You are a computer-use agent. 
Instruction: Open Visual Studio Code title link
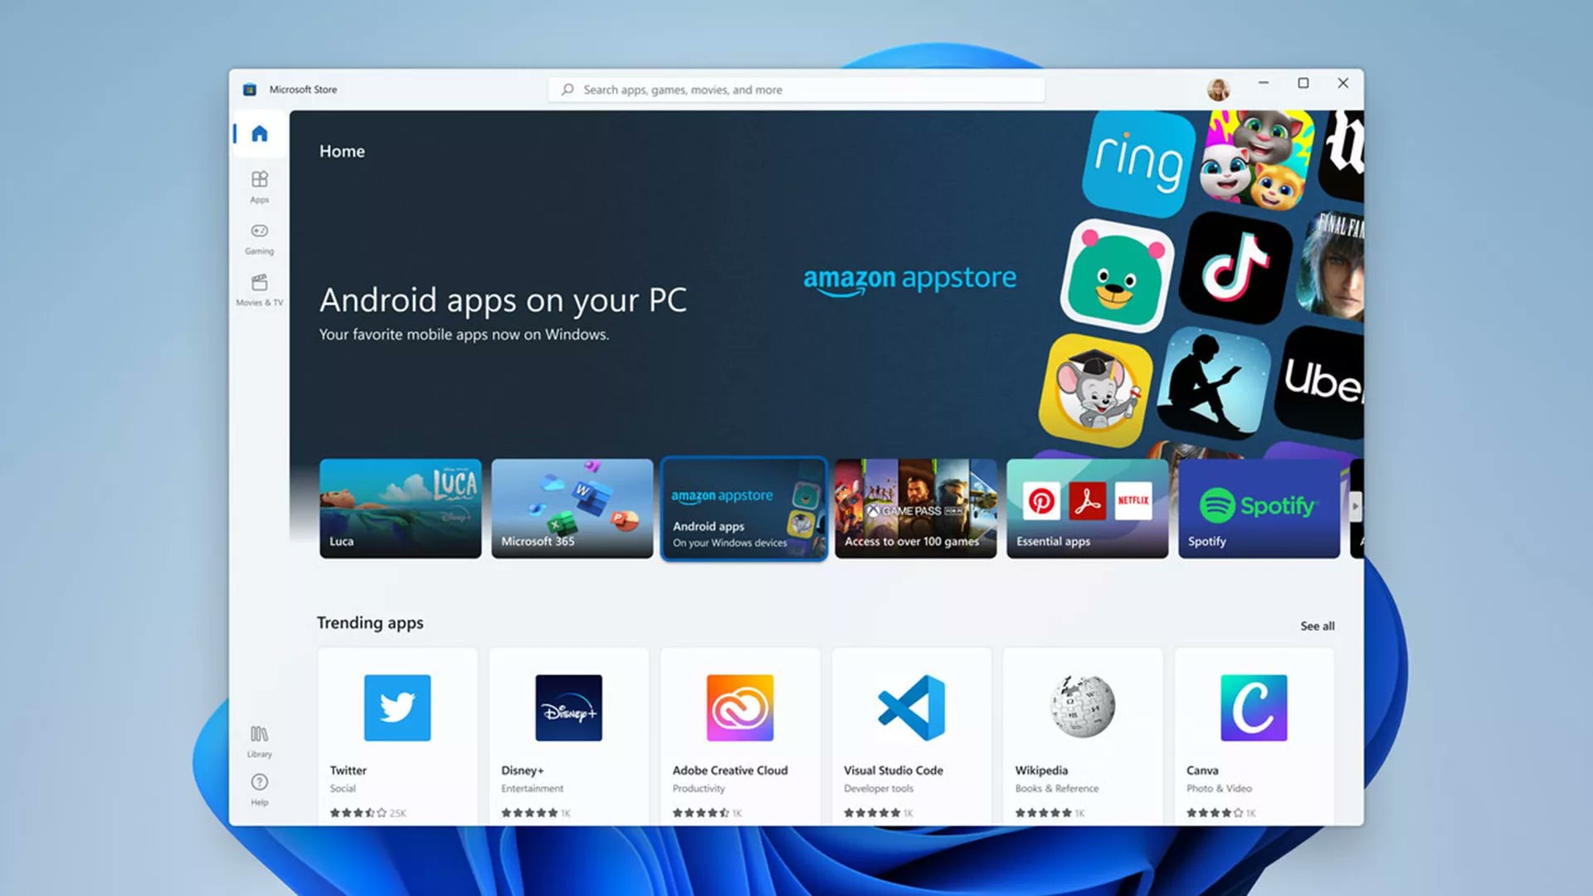coord(894,771)
